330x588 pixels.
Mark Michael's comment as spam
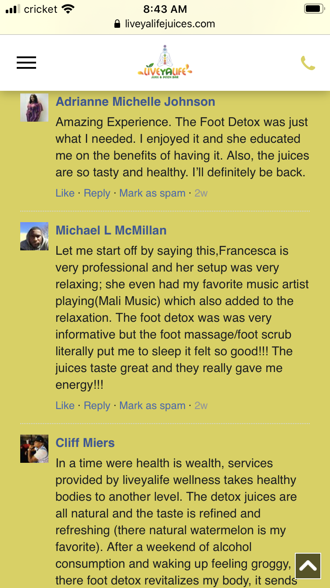152,406
